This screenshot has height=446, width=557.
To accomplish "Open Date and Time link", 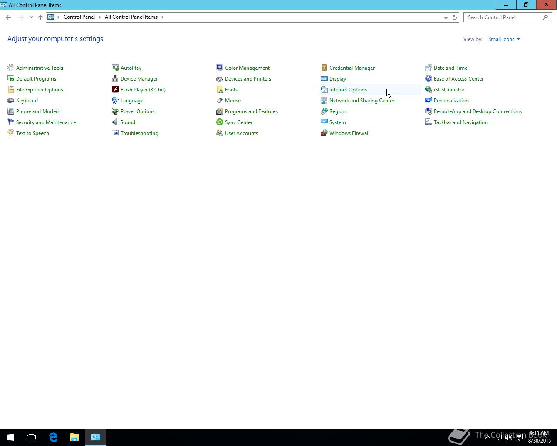I will [x=450, y=68].
